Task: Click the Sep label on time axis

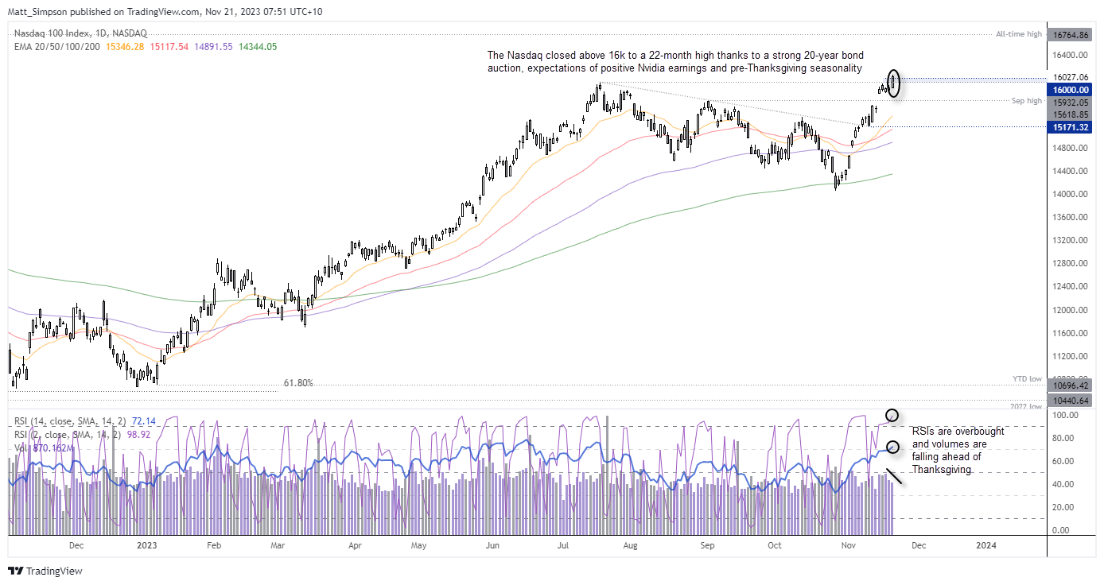Action: (x=707, y=545)
